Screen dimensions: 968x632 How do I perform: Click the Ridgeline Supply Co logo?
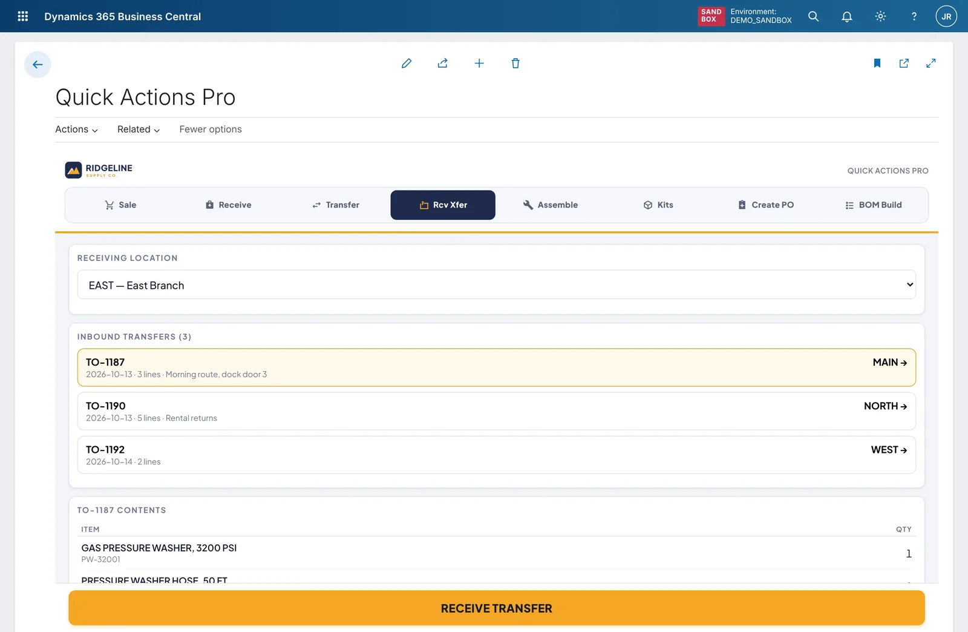point(99,170)
